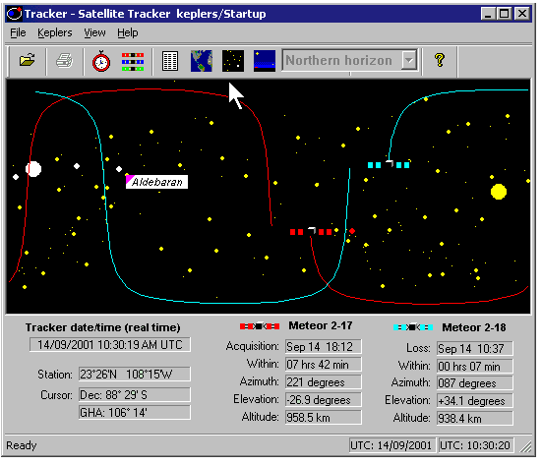Click the red diamond marker near Meteor 2-17
The height and width of the screenshot is (465, 542).
[352, 231]
